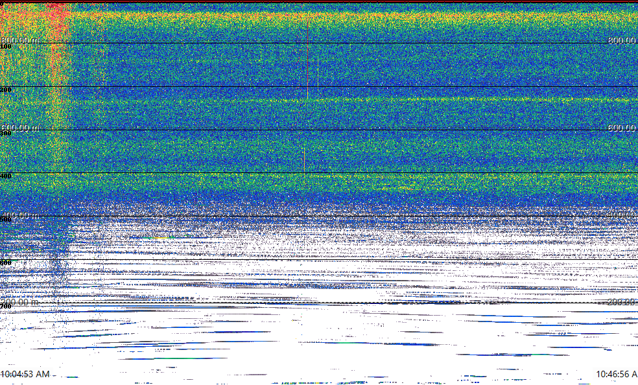
Task: Click the '500' depth grid label
Action: click(6, 220)
